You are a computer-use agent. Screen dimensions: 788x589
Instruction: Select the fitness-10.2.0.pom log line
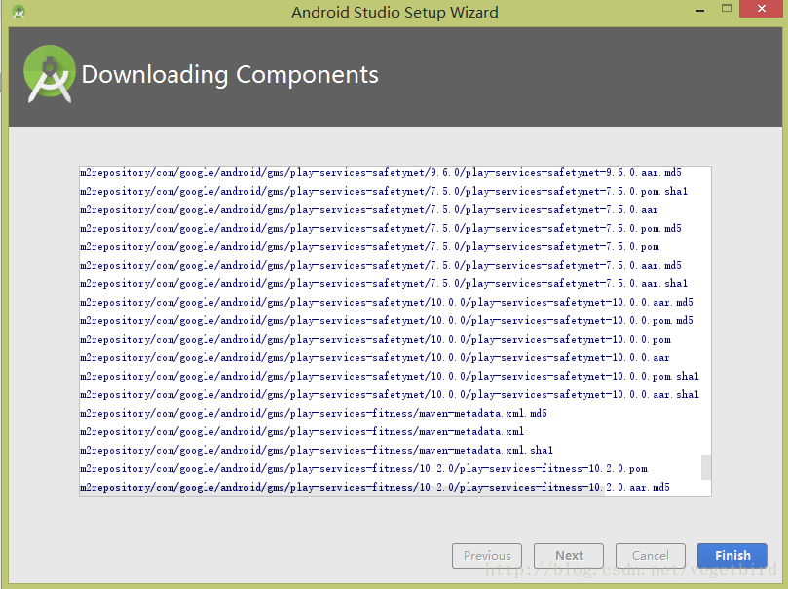(364, 469)
